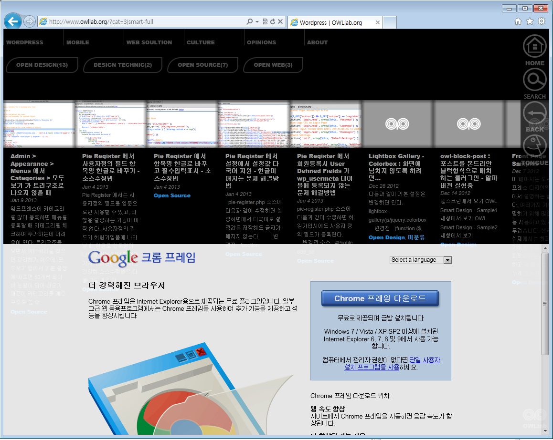
Task: Maximize the Internet Explorer window
Action: point(525,8)
